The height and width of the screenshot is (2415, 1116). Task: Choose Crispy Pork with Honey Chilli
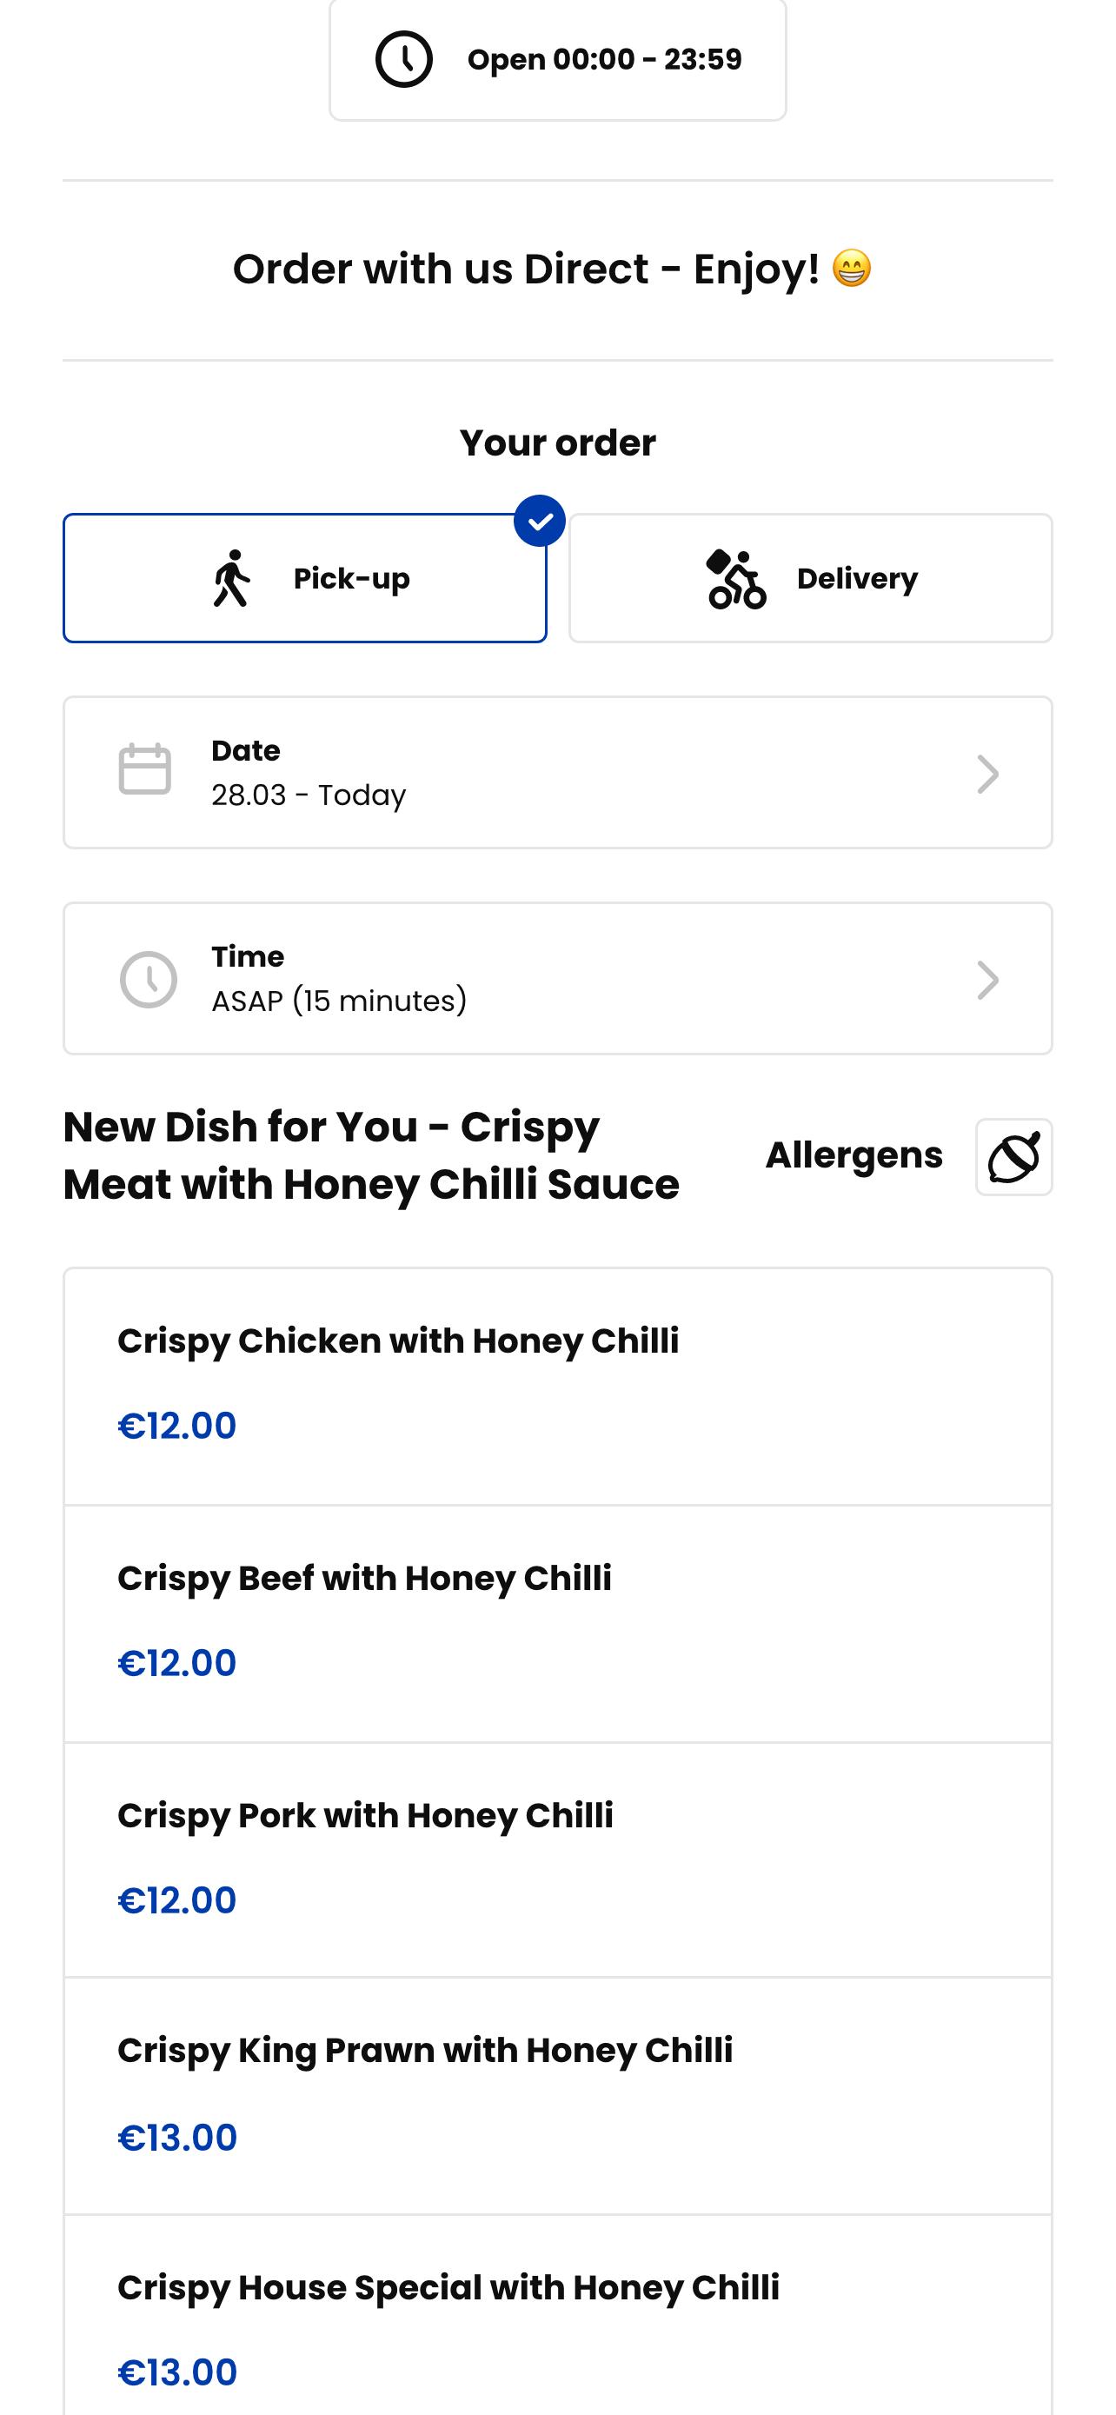pyautogui.click(x=557, y=1860)
